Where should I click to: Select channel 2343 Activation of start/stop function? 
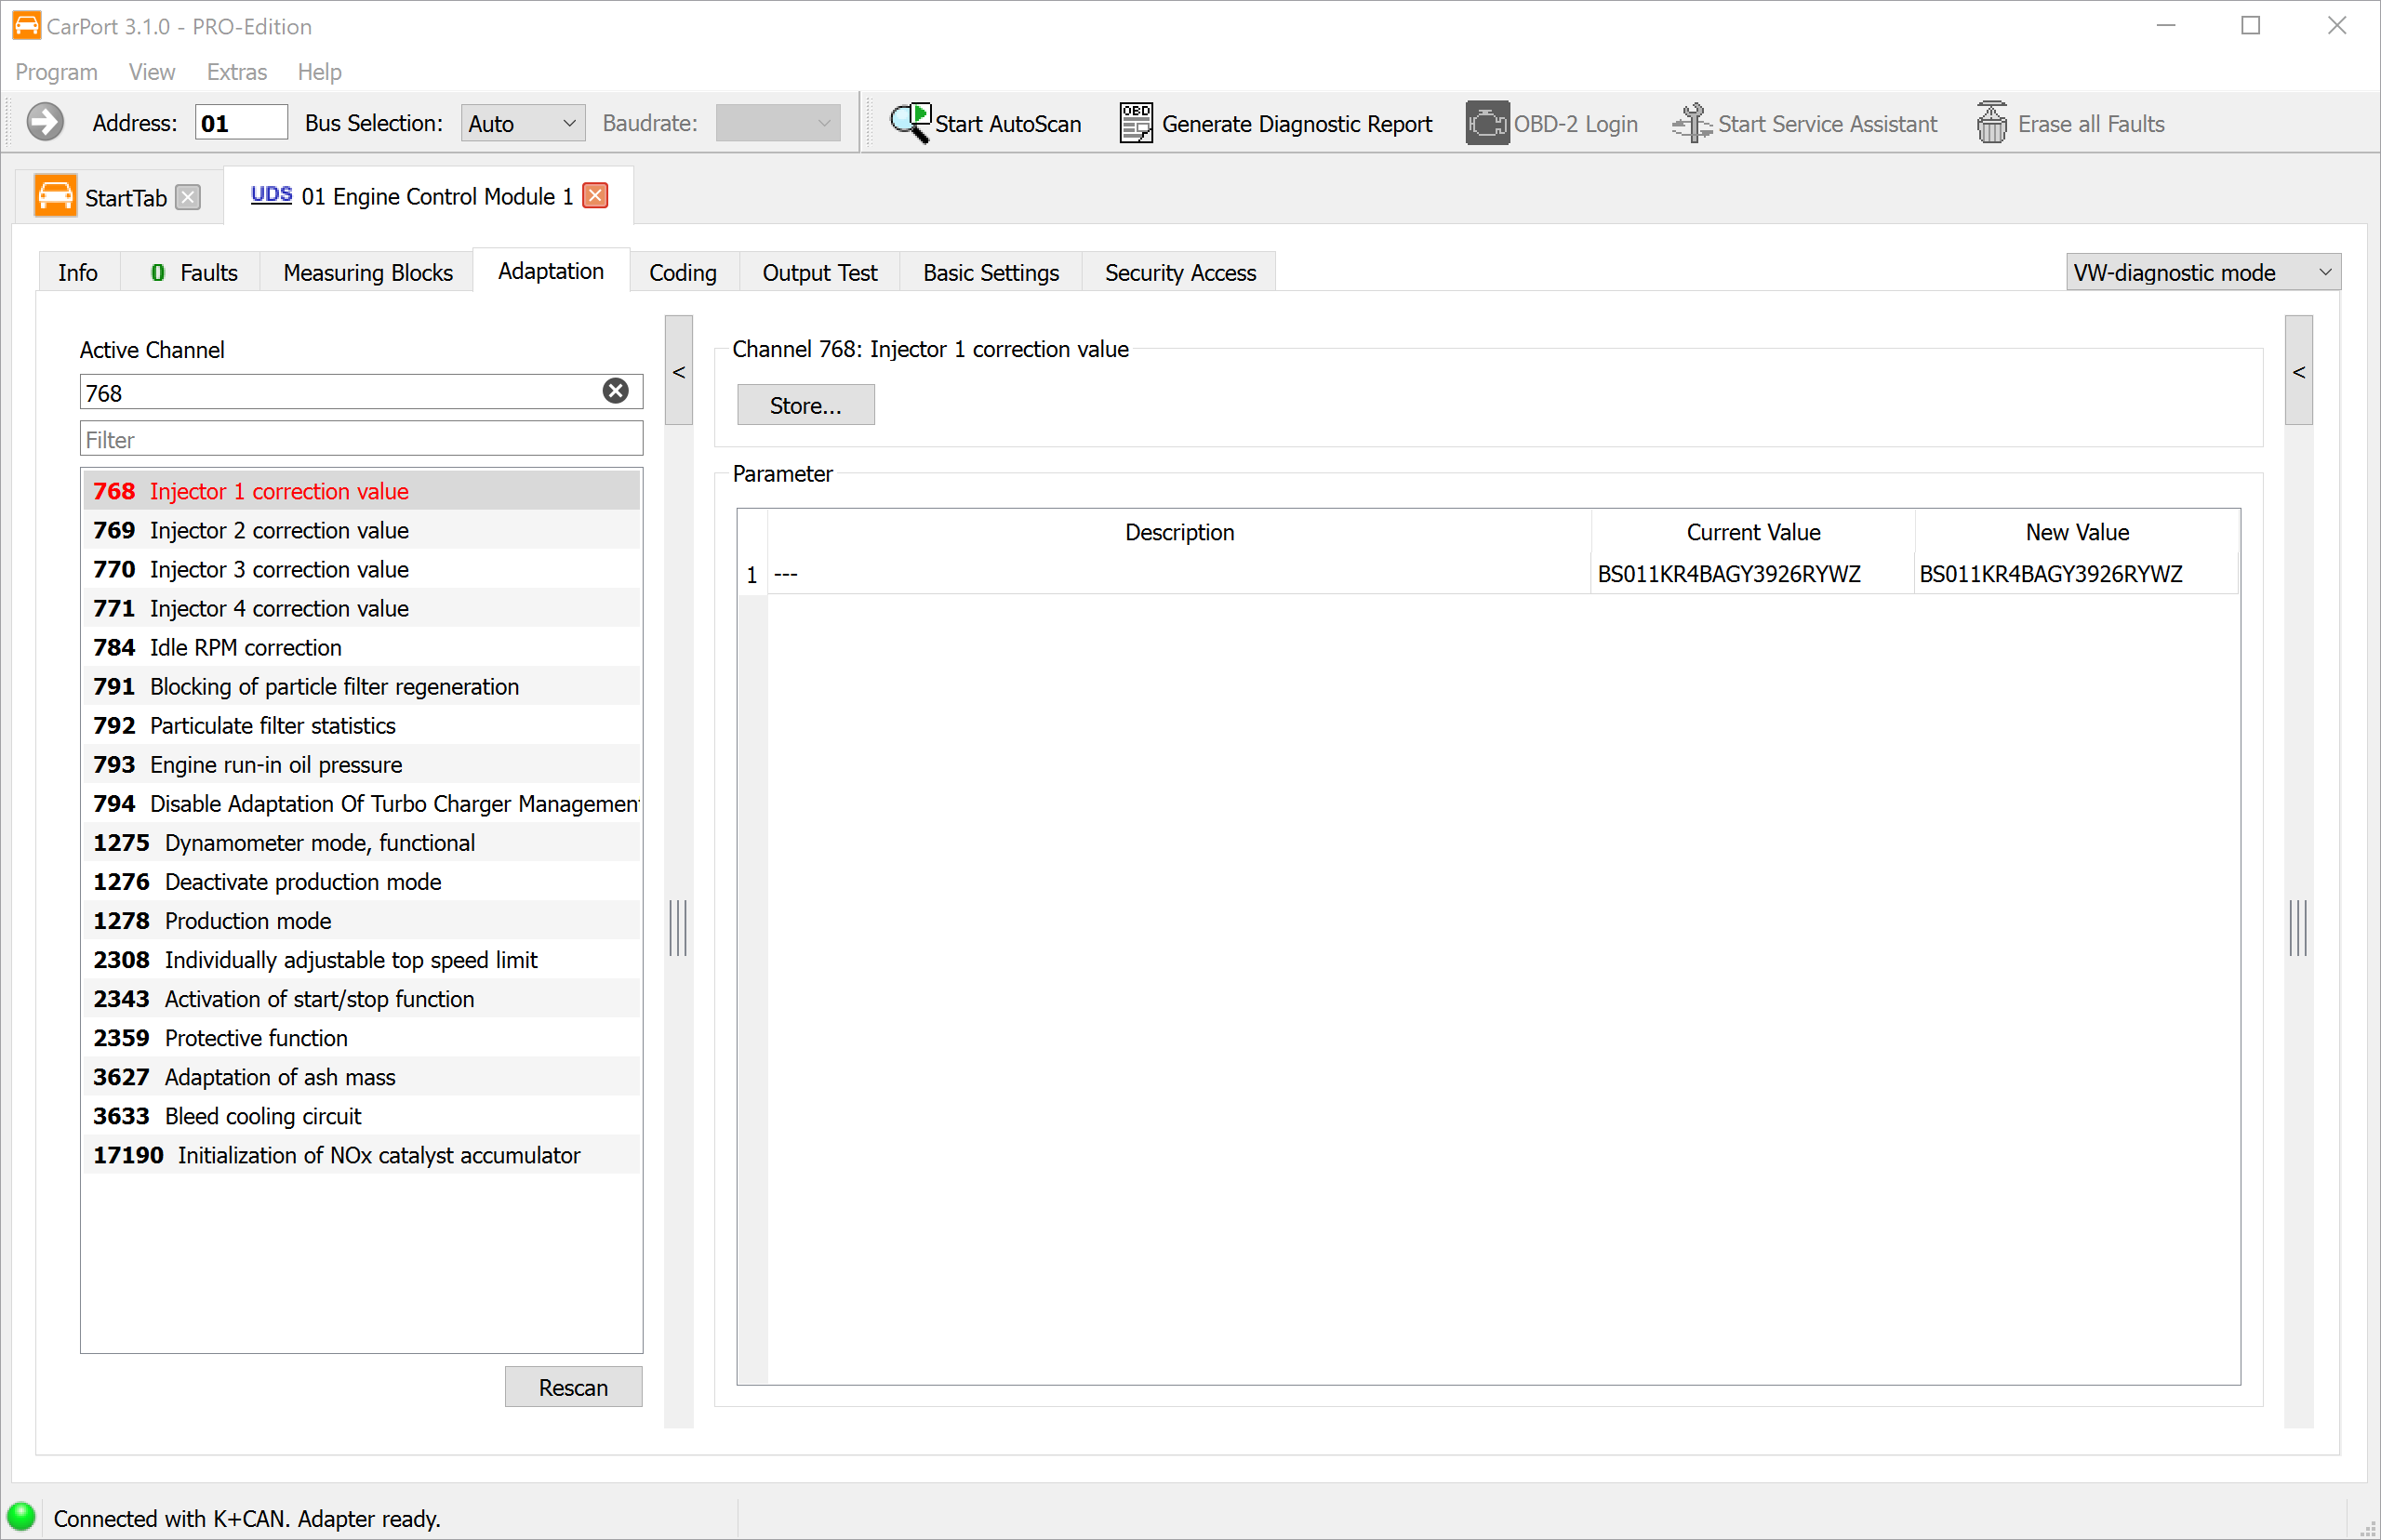361,997
